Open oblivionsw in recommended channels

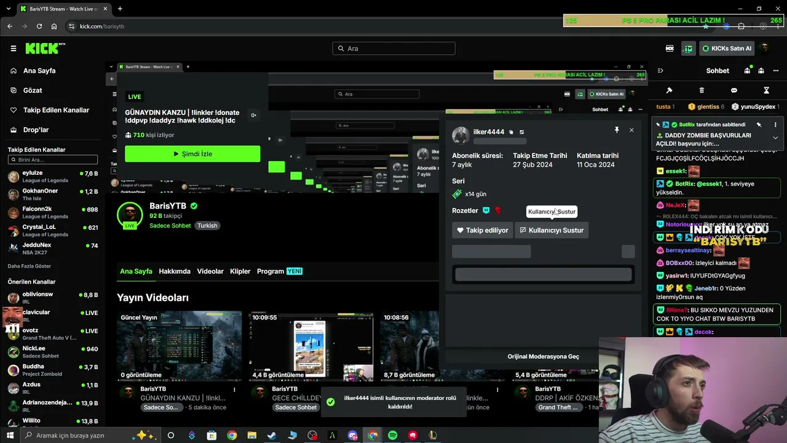(53, 298)
